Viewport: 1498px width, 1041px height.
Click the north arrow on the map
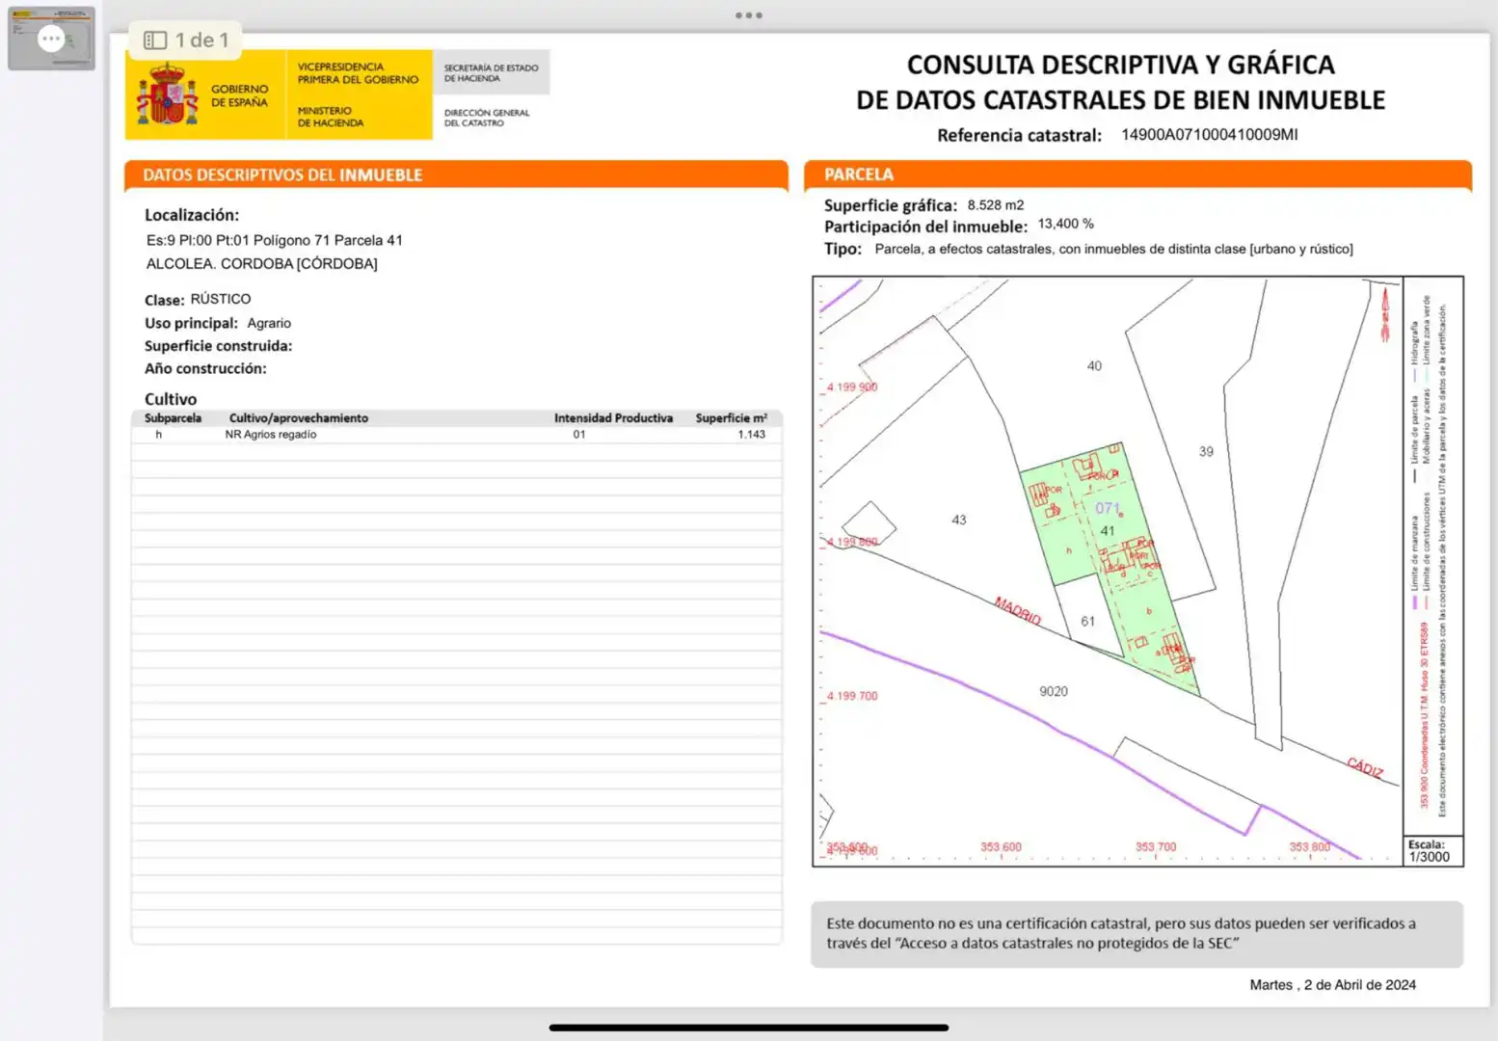[x=1385, y=313]
